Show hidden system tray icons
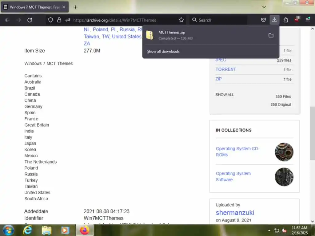This screenshot has width=315, height=236. pos(269,230)
